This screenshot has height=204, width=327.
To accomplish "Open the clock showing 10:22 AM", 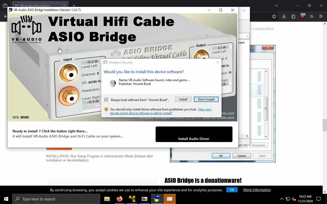I will pos(305,199).
